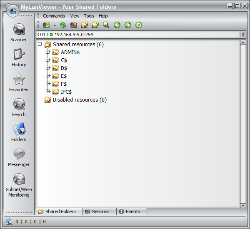Expand the IPC$ share node
250x229 pixels.
(x=48, y=92)
